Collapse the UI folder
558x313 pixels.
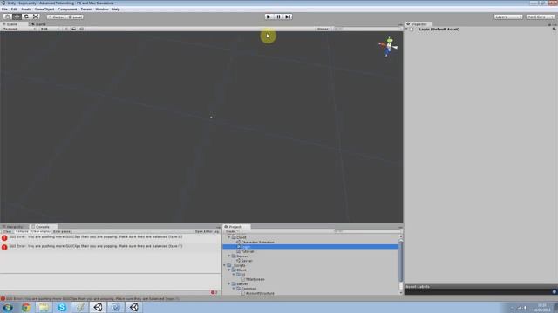[234, 275]
